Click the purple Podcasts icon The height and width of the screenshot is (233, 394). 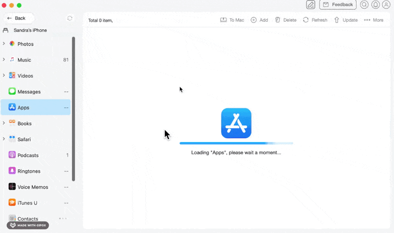pos(12,155)
